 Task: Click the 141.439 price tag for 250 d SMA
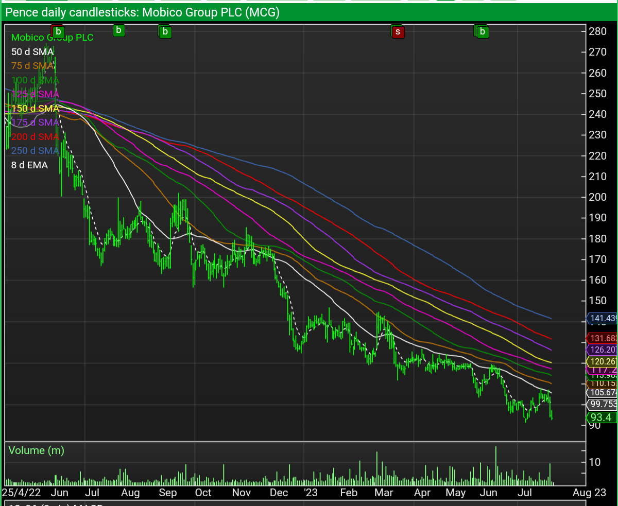point(602,319)
